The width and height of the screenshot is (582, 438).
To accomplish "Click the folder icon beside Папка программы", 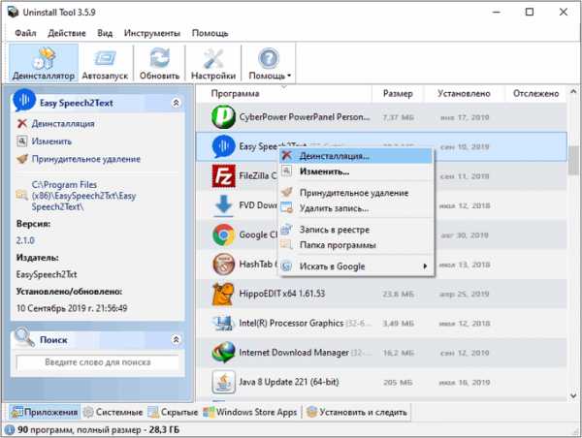I will coord(286,244).
